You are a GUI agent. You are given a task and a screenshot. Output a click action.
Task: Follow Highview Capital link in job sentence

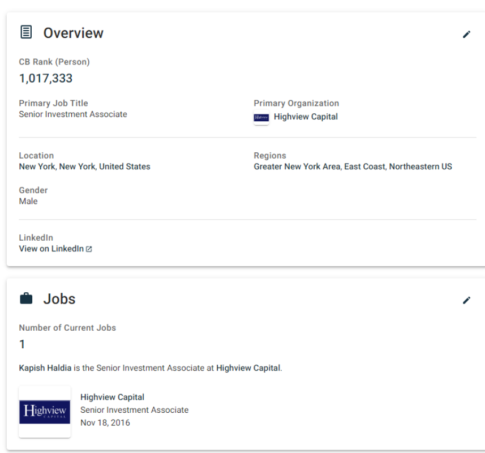[248, 368]
